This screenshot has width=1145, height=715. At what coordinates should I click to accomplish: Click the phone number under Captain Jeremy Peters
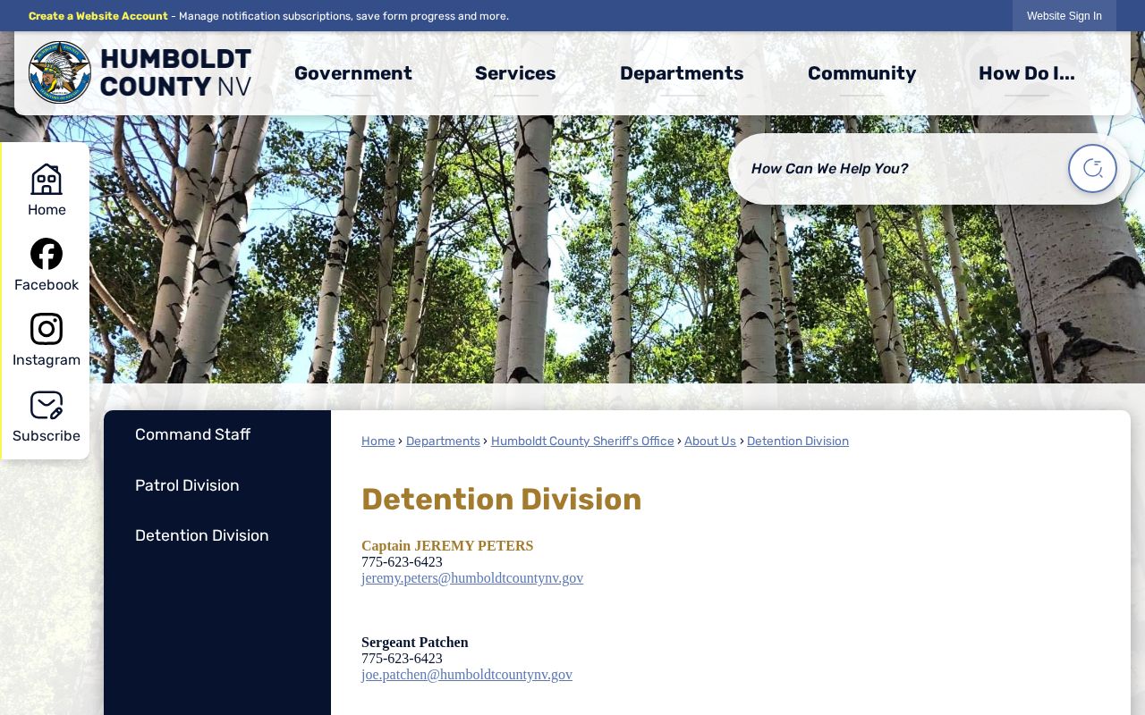tap(402, 562)
